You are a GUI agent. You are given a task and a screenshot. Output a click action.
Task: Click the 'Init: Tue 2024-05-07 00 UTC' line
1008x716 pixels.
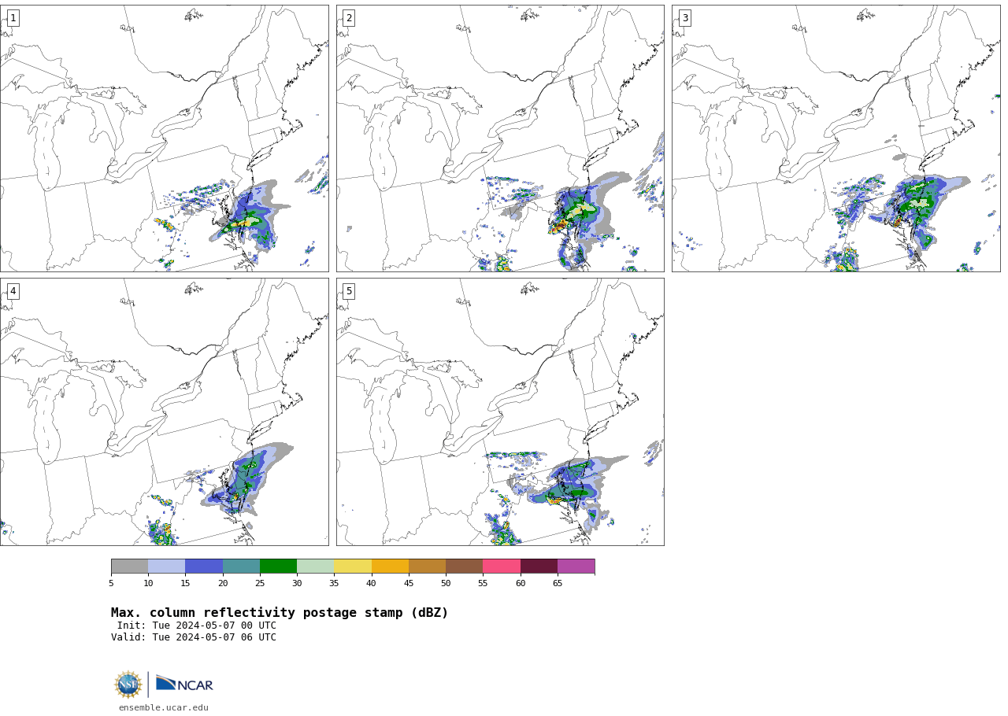197,626
